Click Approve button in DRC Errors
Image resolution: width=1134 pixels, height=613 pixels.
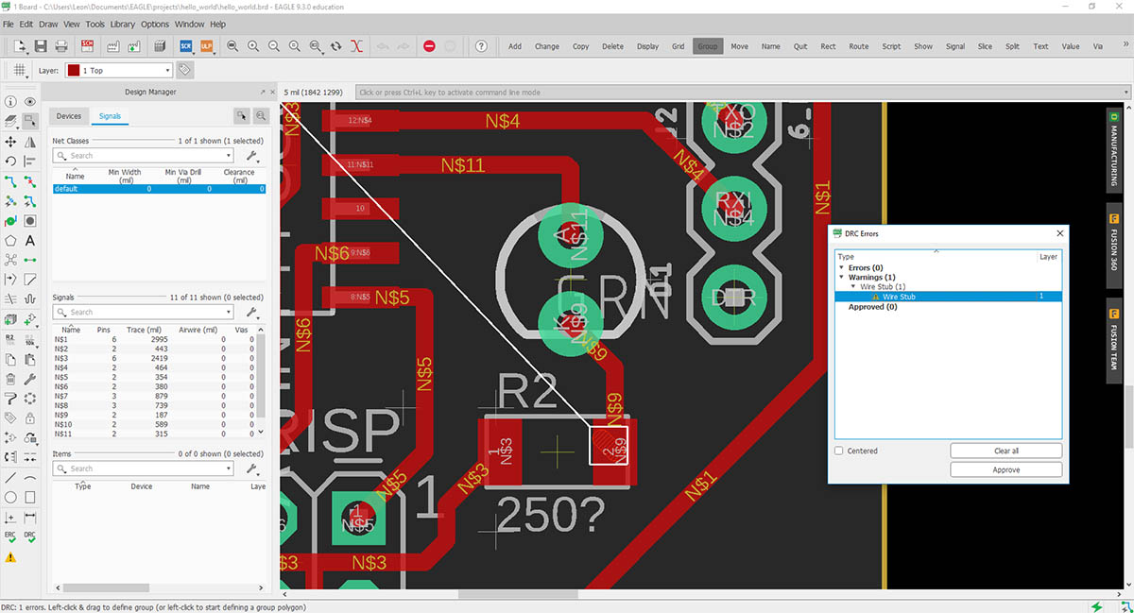[x=1005, y=469]
